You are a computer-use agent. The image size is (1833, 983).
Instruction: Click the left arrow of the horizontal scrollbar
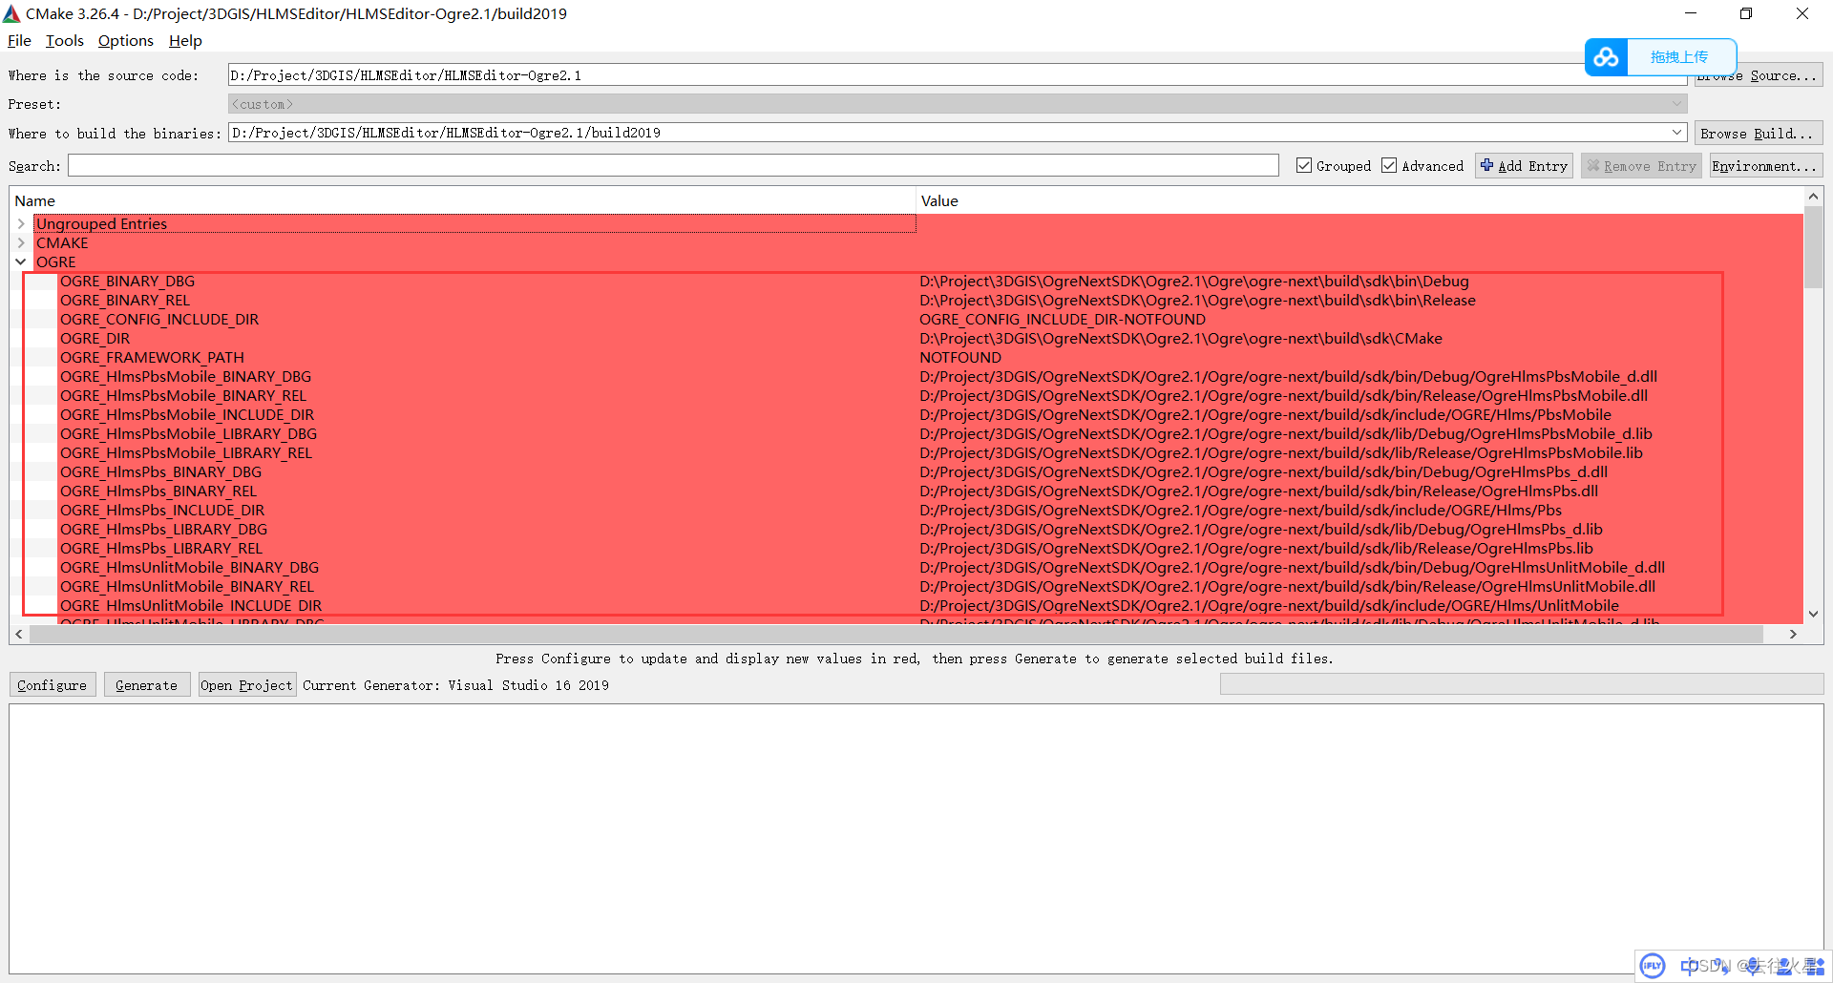click(x=20, y=634)
